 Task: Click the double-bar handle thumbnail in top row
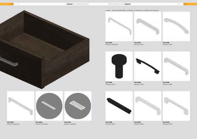coord(147,26)
